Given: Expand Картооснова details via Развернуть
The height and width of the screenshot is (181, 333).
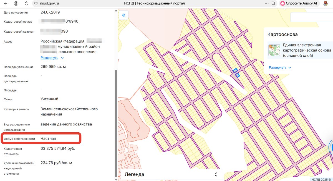Looking at the screenshot, I should click(277, 67).
